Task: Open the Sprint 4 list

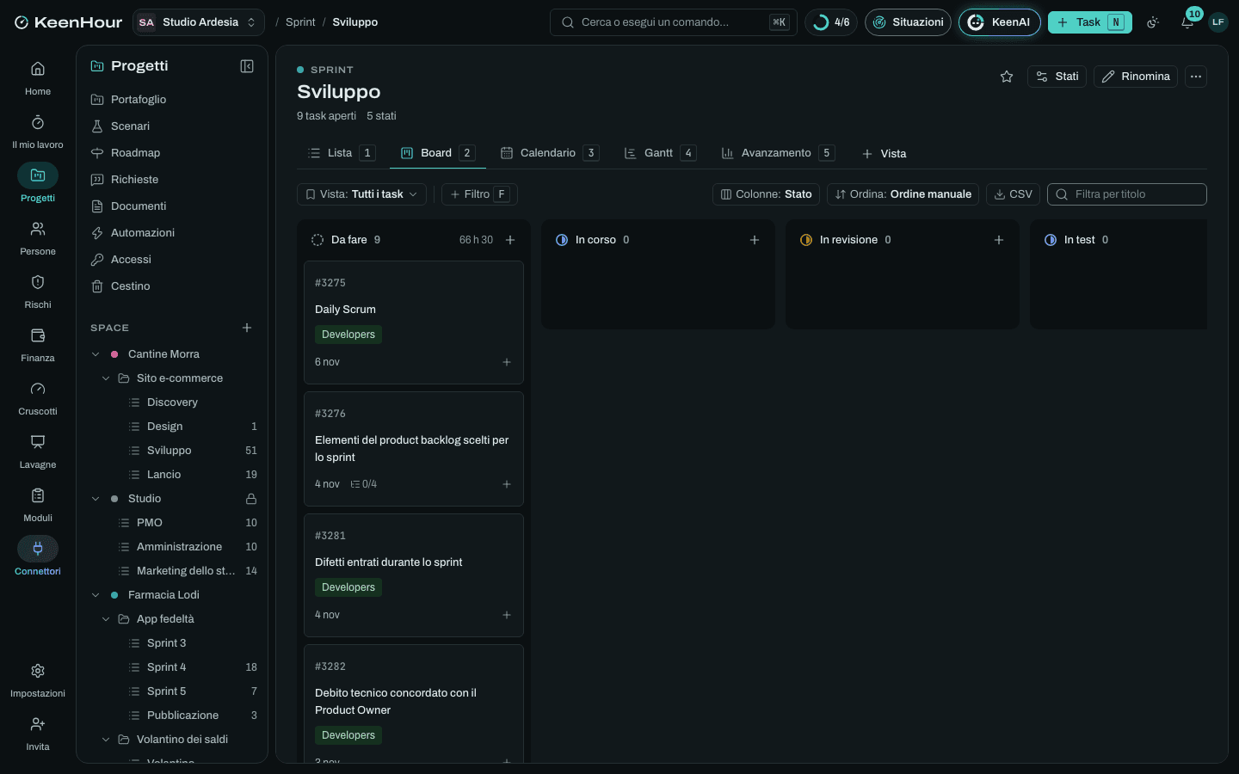Action: coord(171,667)
